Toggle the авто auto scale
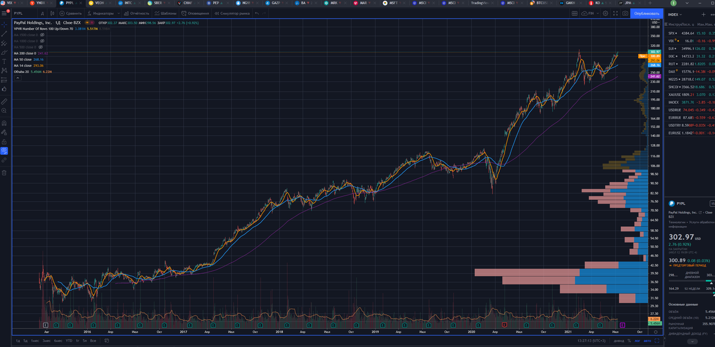The height and width of the screenshot is (347, 715). [x=647, y=340]
